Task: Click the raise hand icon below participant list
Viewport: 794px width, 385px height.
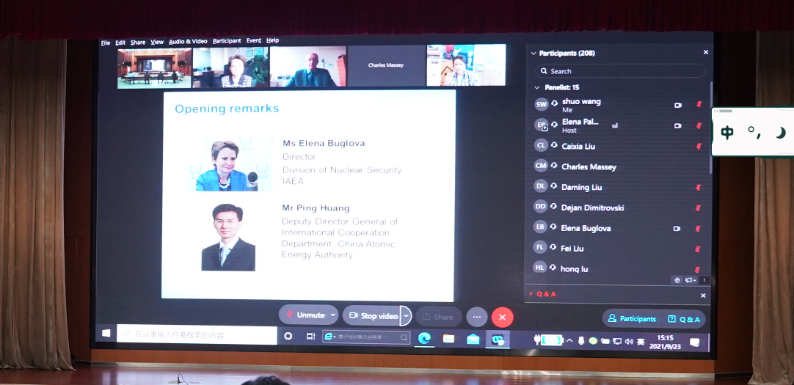Action: [677, 280]
